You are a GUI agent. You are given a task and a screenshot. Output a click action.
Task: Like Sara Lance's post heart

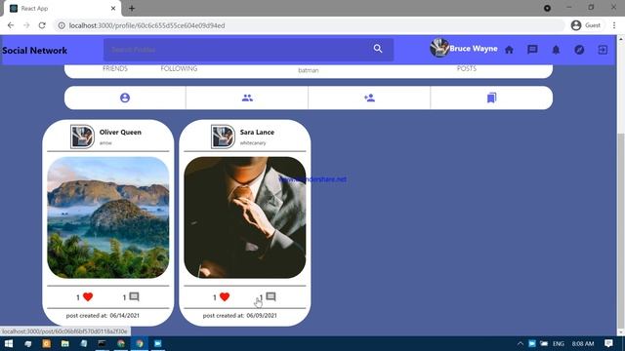tap(225, 296)
